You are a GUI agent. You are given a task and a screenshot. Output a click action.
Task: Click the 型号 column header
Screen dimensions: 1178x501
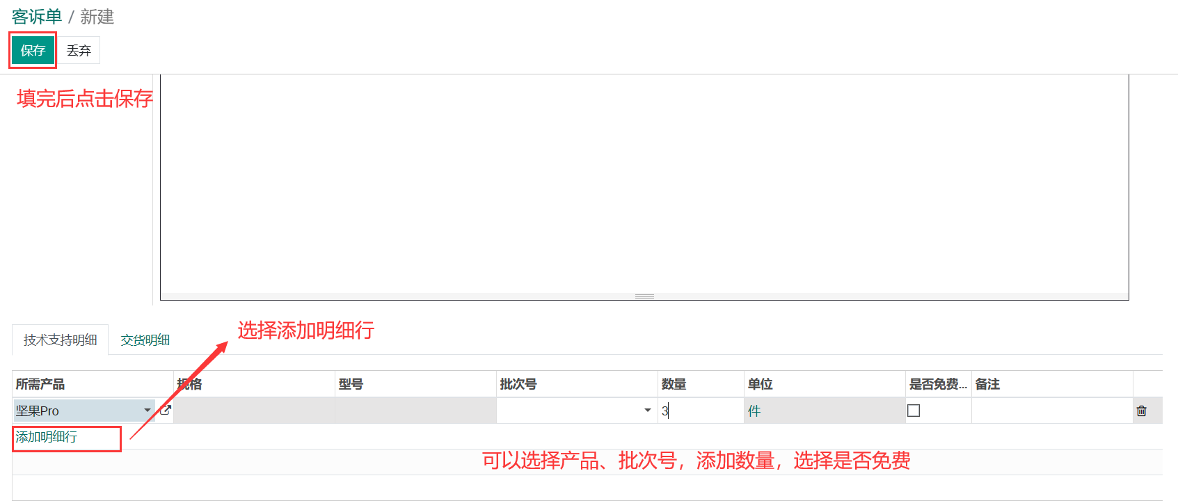(351, 384)
